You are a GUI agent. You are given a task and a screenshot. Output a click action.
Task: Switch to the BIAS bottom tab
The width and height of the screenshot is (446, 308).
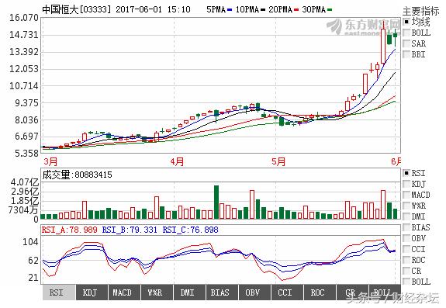(x=222, y=292)
